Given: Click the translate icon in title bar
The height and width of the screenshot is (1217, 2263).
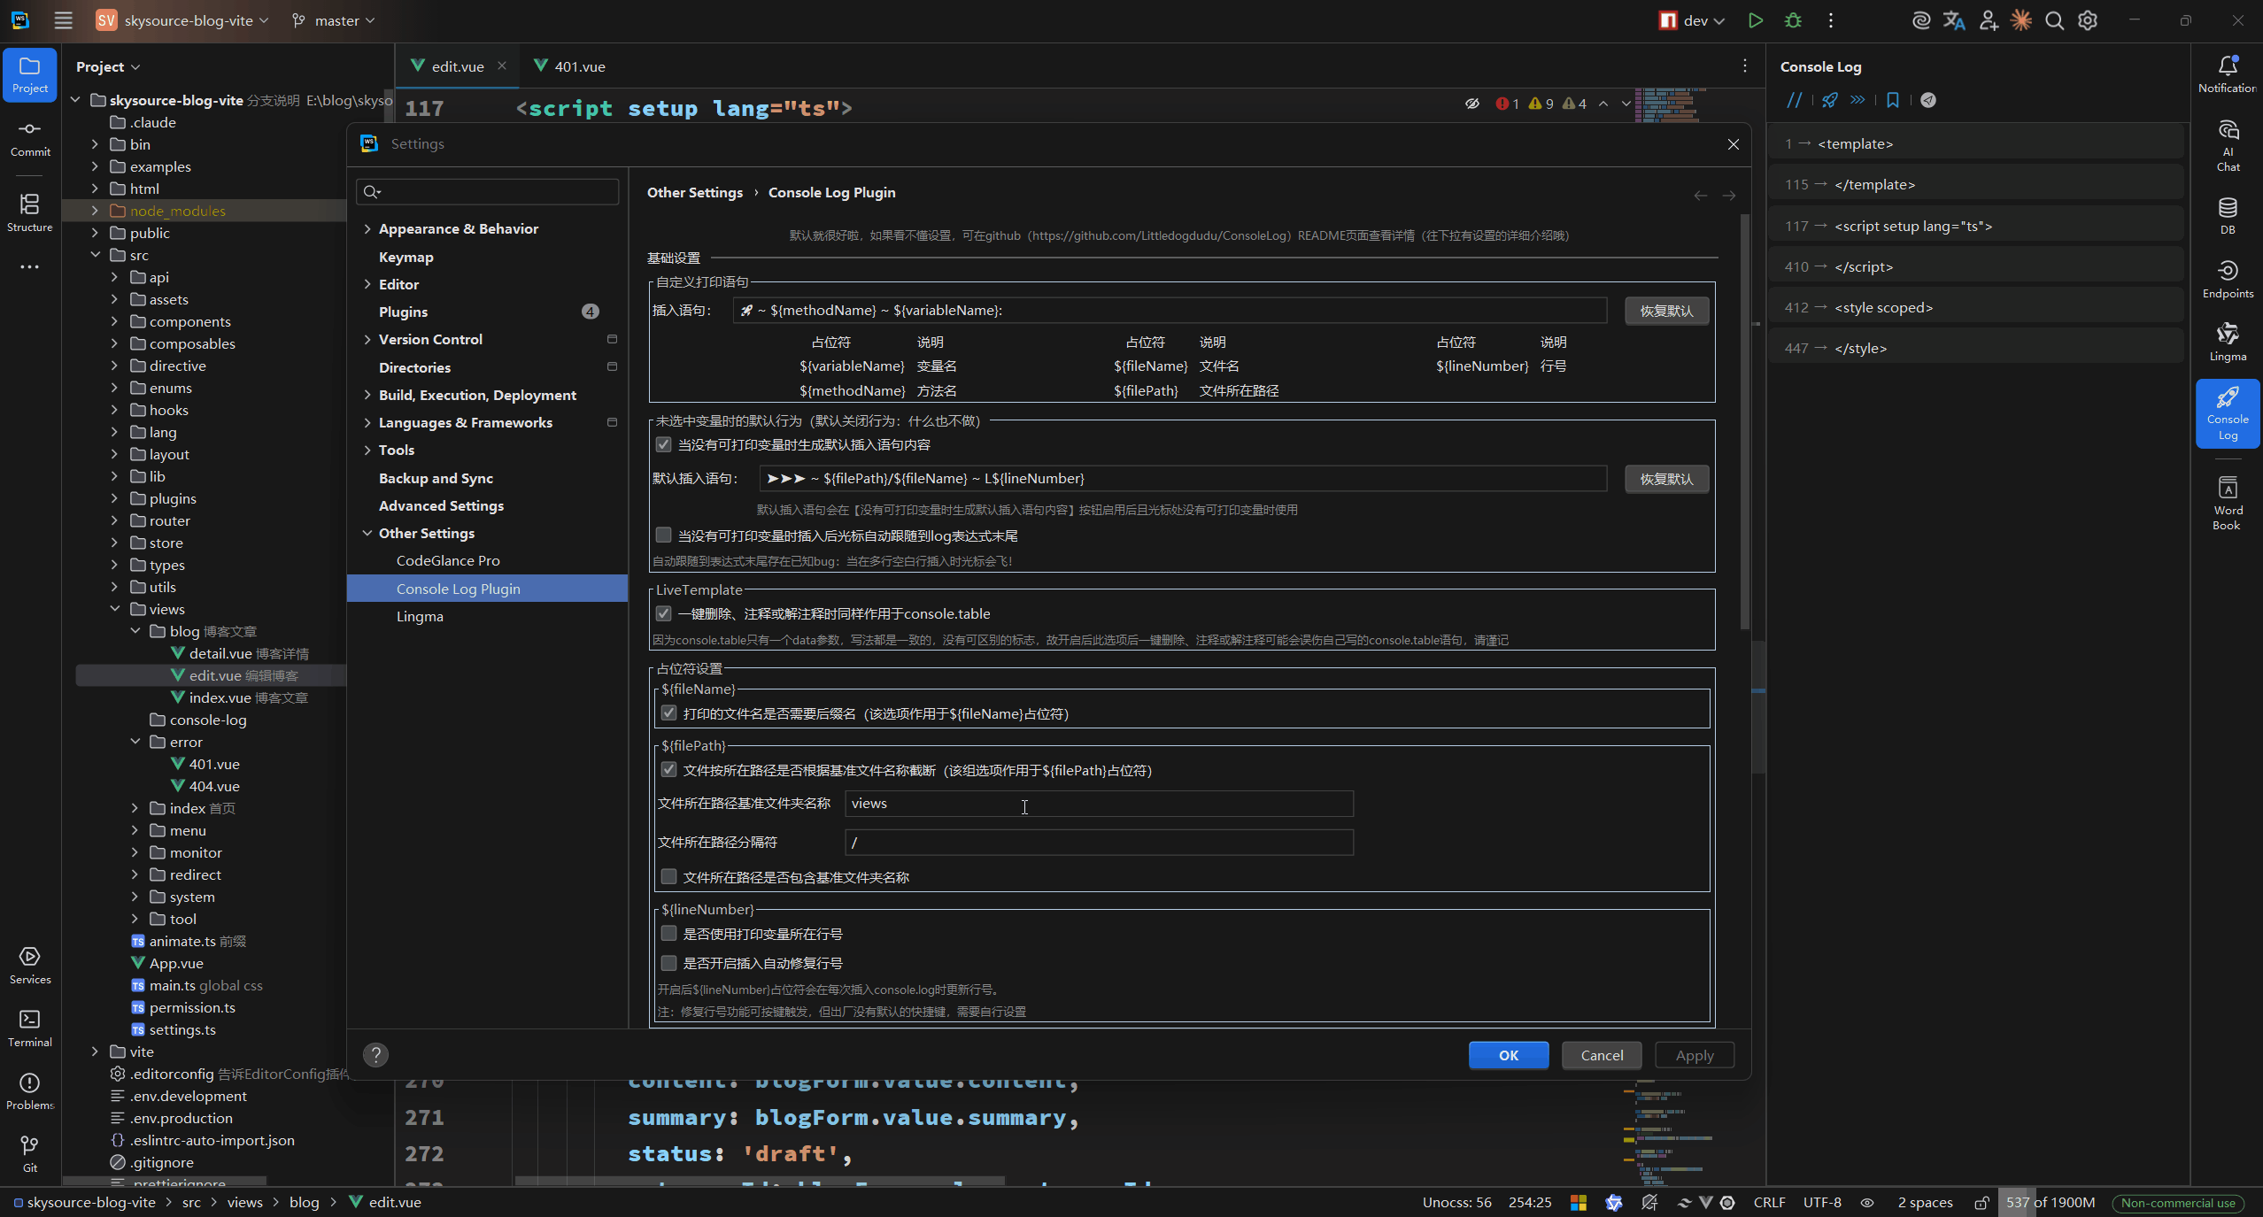Looking at the screenshot, I should [1954, 20].
